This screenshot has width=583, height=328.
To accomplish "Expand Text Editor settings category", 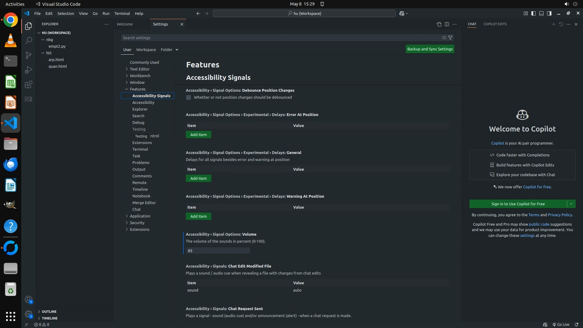I will tap(127, 69).
